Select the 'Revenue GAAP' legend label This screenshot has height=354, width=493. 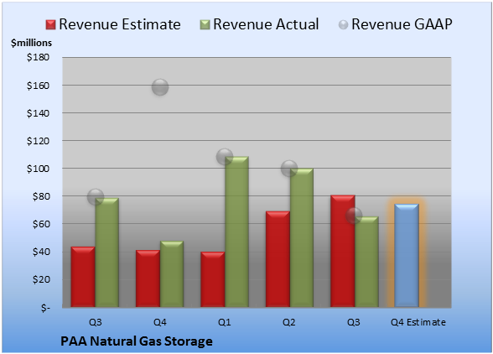[402, 24]
